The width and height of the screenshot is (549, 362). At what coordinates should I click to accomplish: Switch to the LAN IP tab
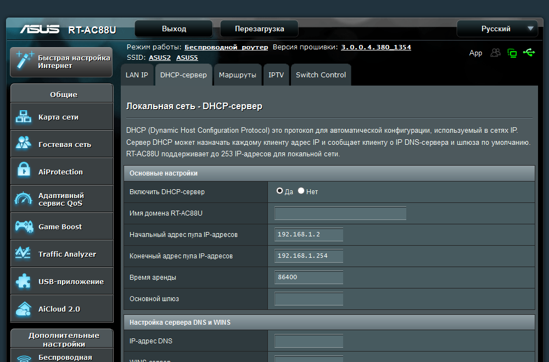tap(137, 75)
